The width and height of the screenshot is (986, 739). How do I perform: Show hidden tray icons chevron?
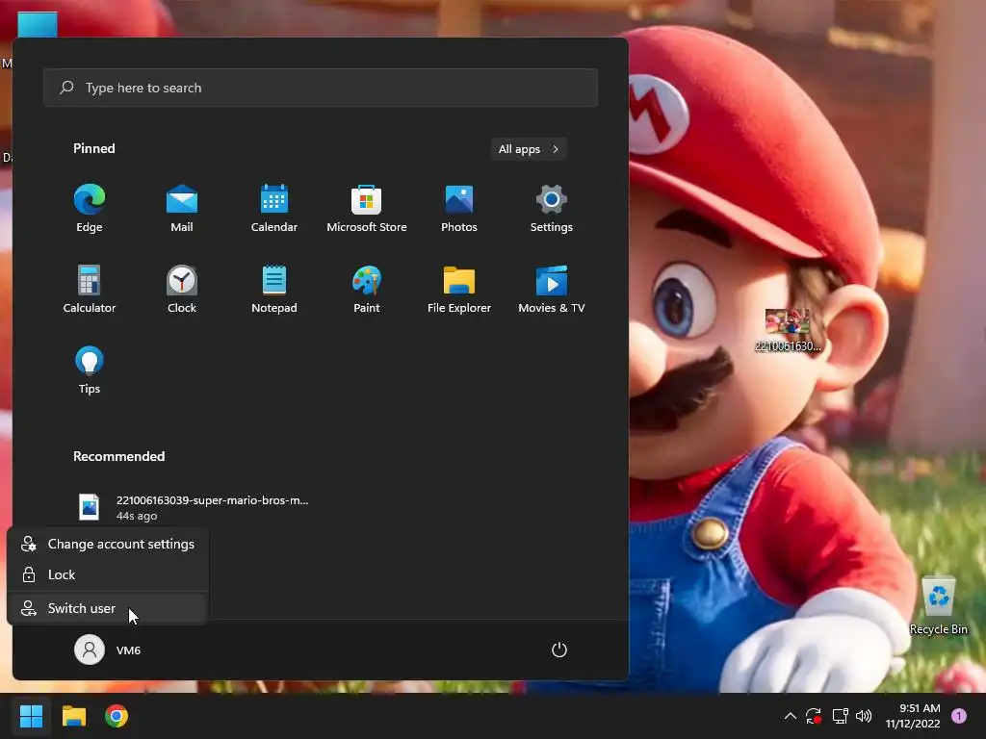(791, 716)
